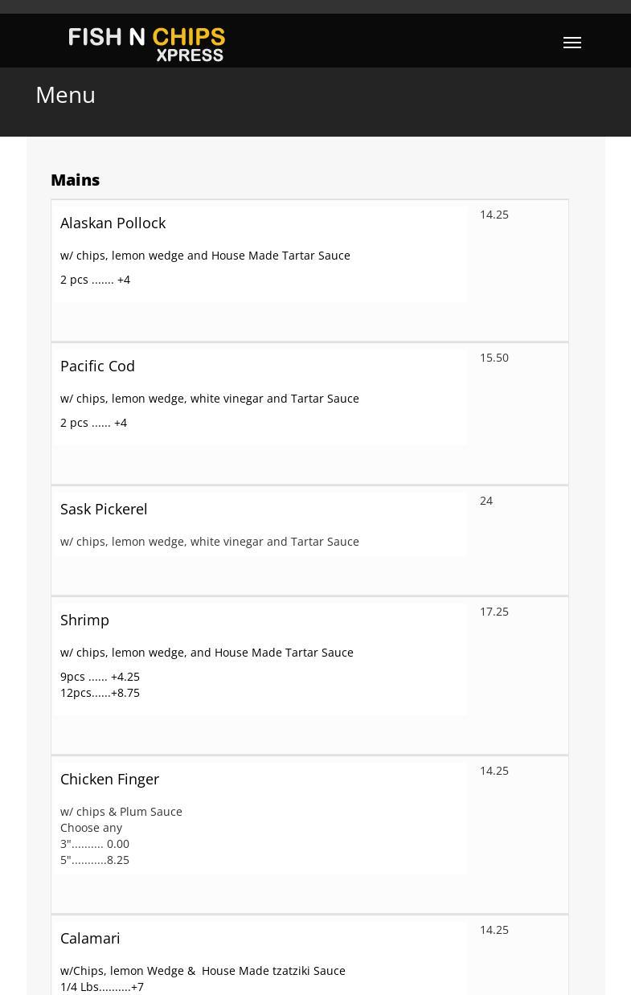
Task: Click the Shrimp 9pcs +4.25 option
Action: (100, 677)
